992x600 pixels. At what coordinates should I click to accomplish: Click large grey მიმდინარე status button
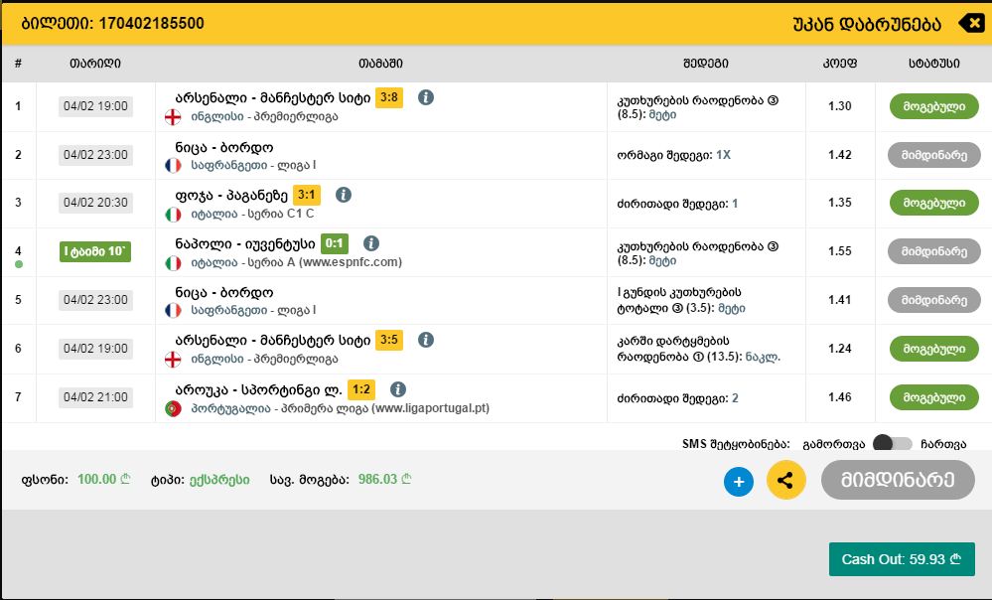click(898, 480)
